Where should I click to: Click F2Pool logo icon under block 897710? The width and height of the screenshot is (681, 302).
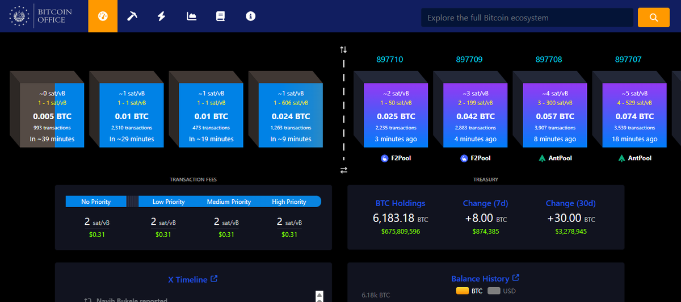pyautogui.click(x=384, y=158)
